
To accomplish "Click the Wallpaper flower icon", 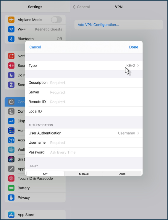I will (x=11, y=150).
